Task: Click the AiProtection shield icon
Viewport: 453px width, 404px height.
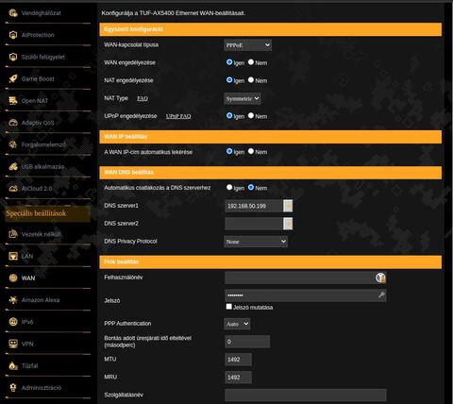Action: (13, 35)
